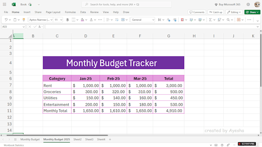This screenshot has width=262, height=147.
Task: Open the app launcher waffle icon
Action: [x=5, y=5]
